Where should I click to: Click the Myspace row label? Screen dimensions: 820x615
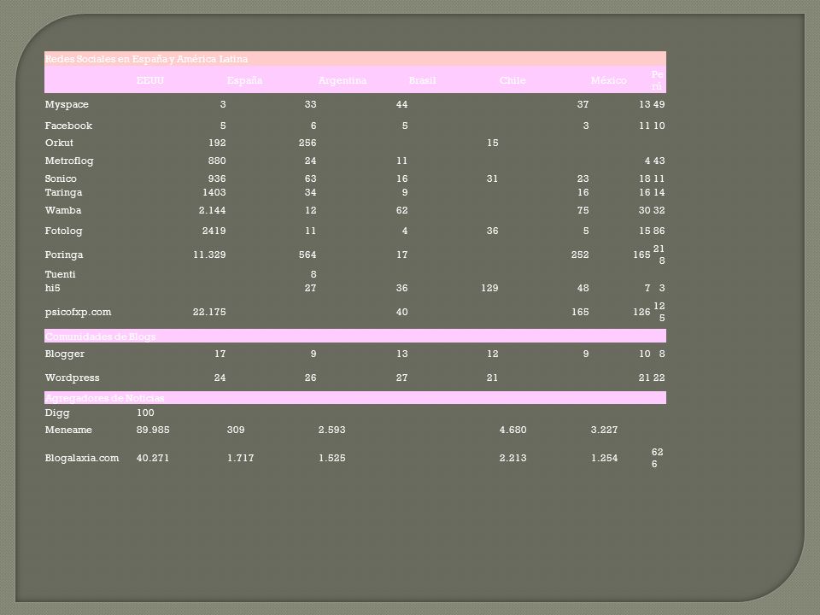tap(67, 104)
